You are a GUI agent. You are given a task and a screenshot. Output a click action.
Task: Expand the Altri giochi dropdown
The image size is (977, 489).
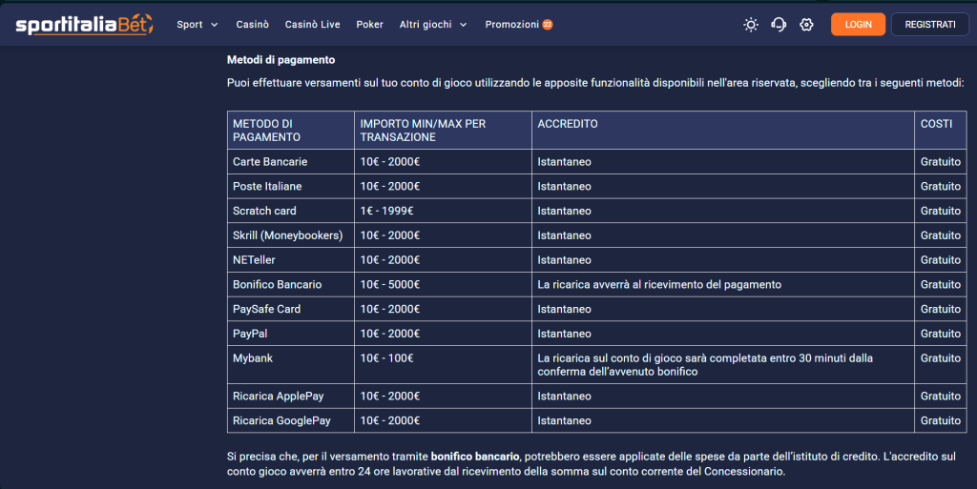[x=433, y=25]
